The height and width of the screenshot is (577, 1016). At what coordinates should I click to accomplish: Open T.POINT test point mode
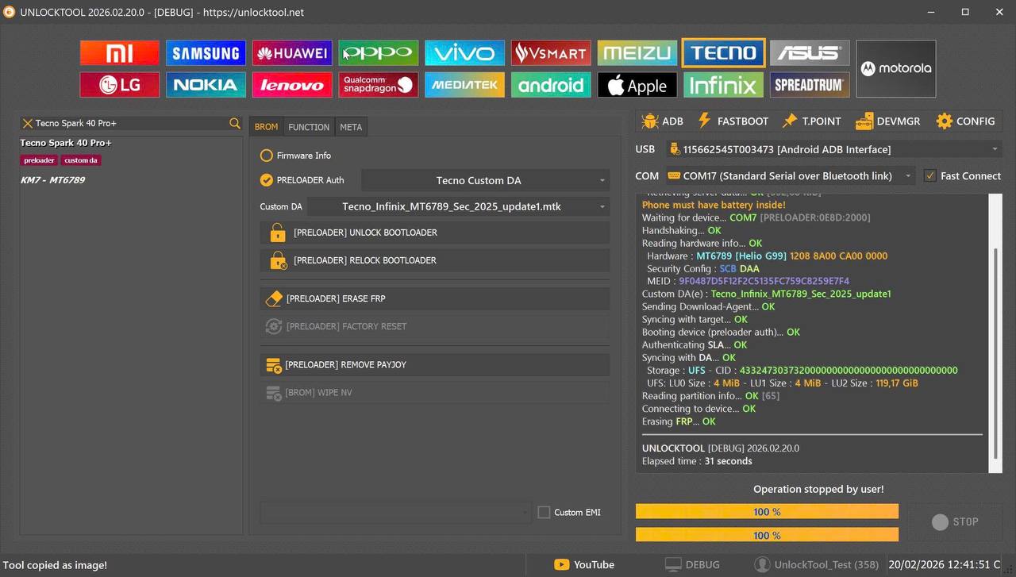[811, 121]
